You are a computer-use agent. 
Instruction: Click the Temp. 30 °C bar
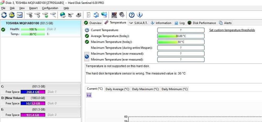point(33,34)
